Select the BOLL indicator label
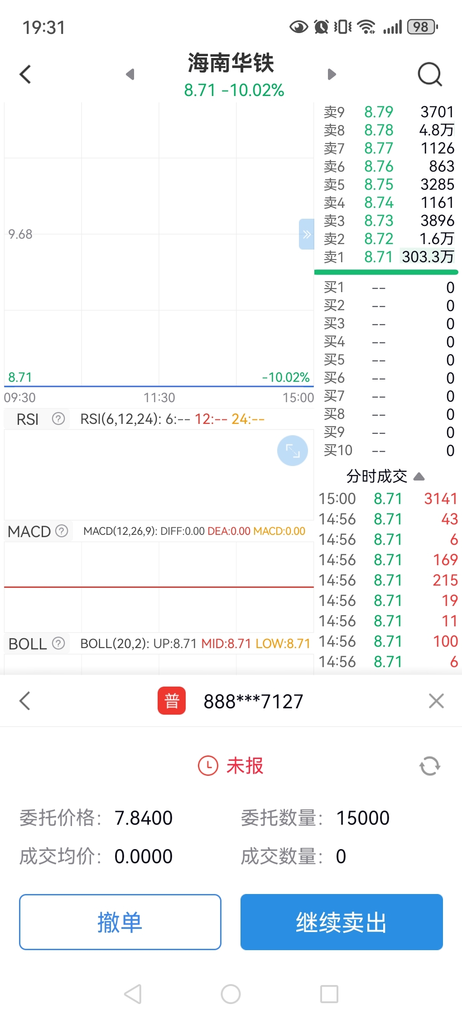 pos(28,644)
